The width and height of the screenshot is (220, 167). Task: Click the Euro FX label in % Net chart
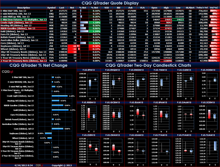[x=22, y=115]
